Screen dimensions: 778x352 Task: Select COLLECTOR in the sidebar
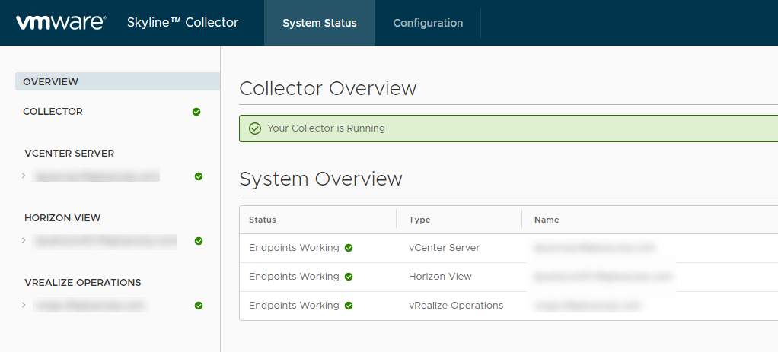pos(53,112)
